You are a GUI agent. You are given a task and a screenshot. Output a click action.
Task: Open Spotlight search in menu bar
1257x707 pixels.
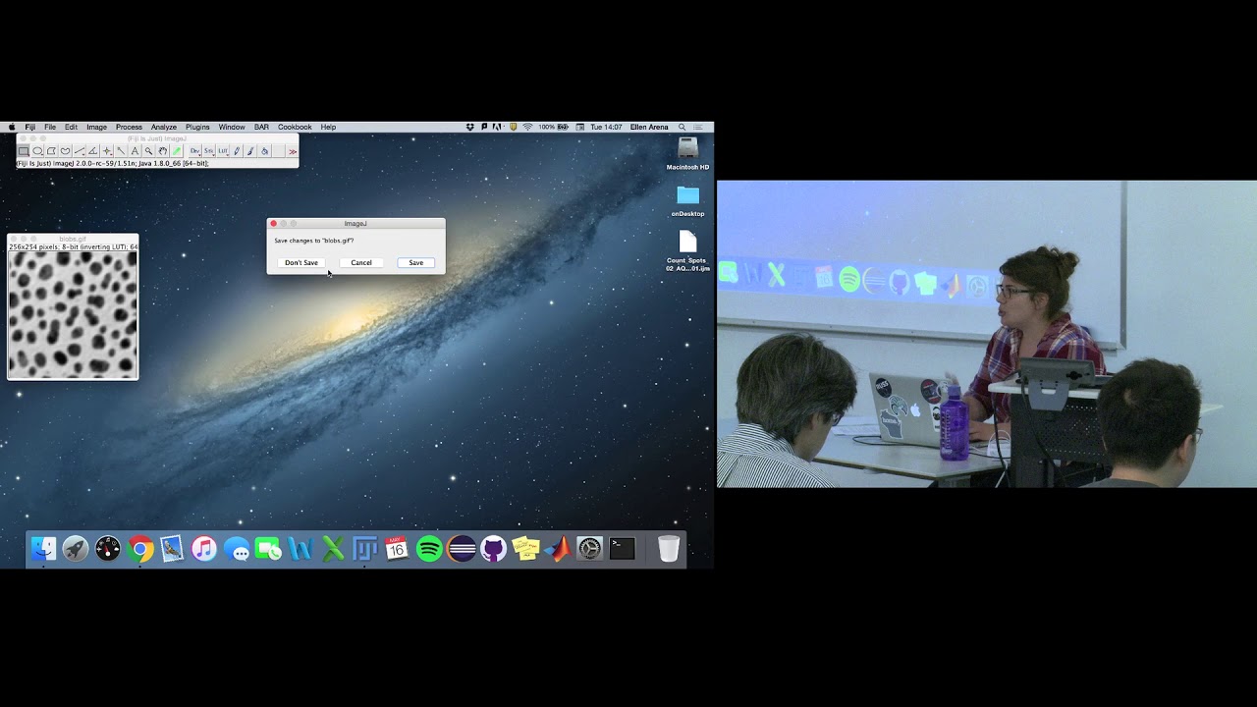682,127
